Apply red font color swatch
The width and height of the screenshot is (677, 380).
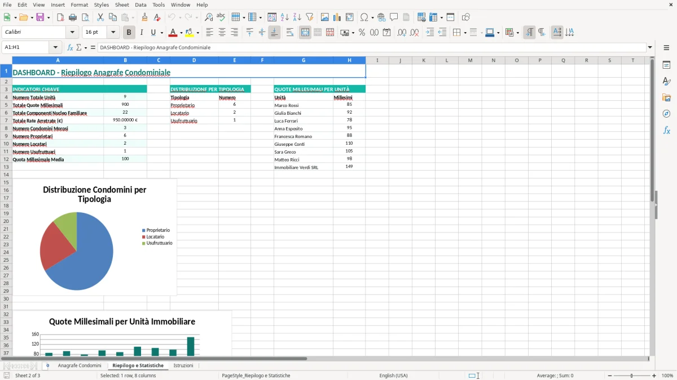tap(172, 33)
